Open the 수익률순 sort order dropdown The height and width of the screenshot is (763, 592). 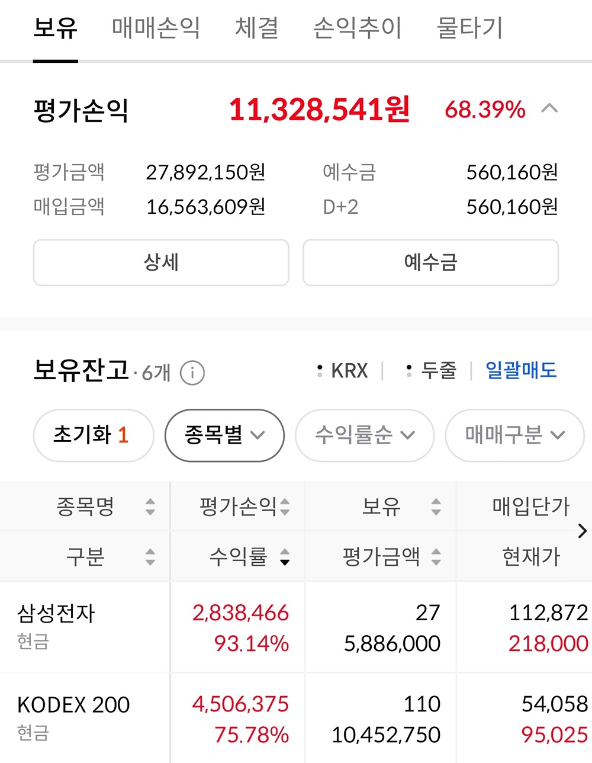coord(364,435)
